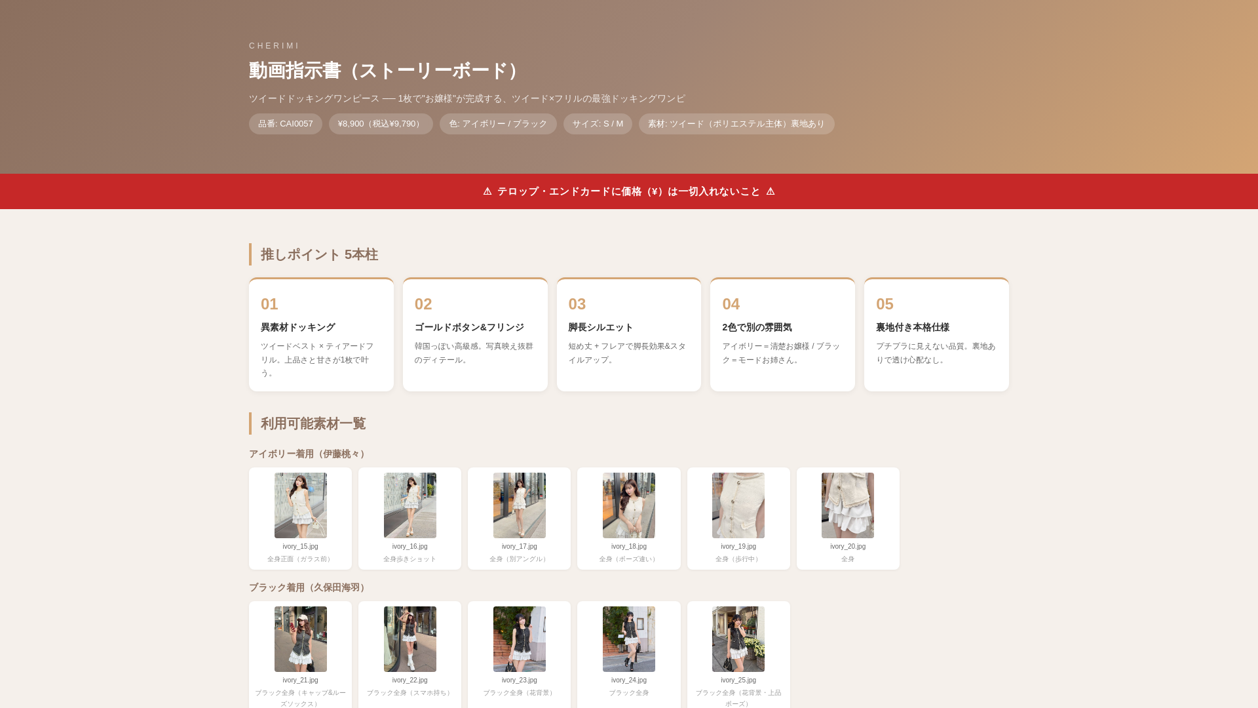The width and height of the screenshot is (1258, 708).
Task: Click the ivory_18.jpg file name
Action: (628, 546)
